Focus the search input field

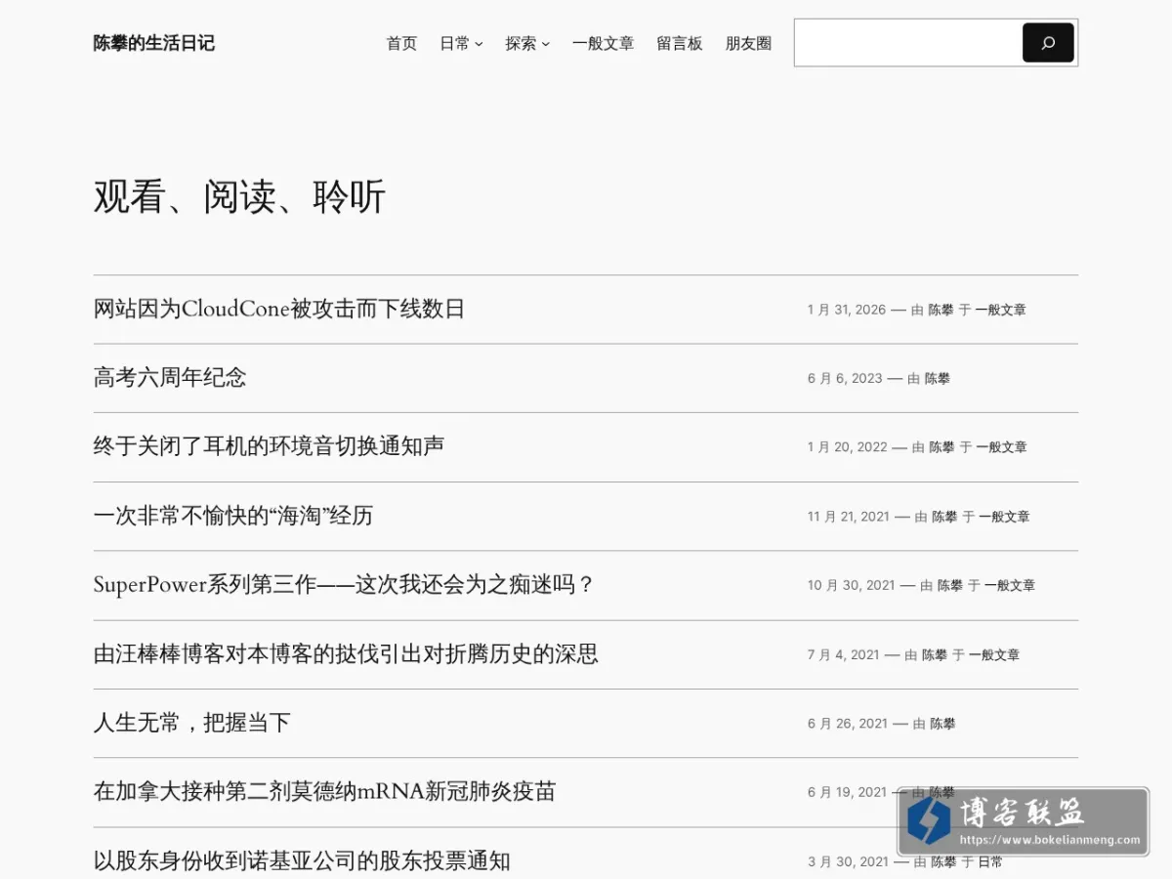click(908, 43)
